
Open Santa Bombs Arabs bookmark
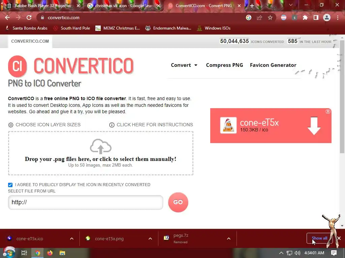pyautogui.click(x=26, y=28)
